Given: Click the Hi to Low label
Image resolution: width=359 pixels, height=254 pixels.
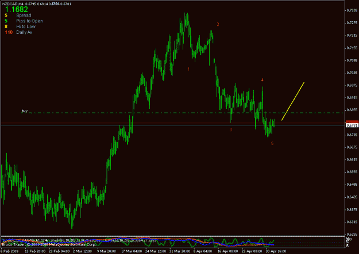Looking at the screenshot, I should 26,26.
